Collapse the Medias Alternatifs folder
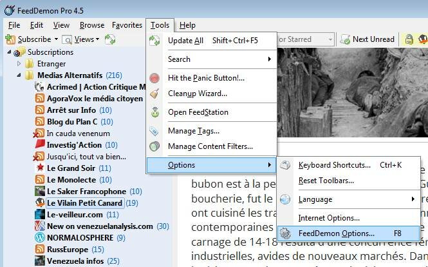 19,75
